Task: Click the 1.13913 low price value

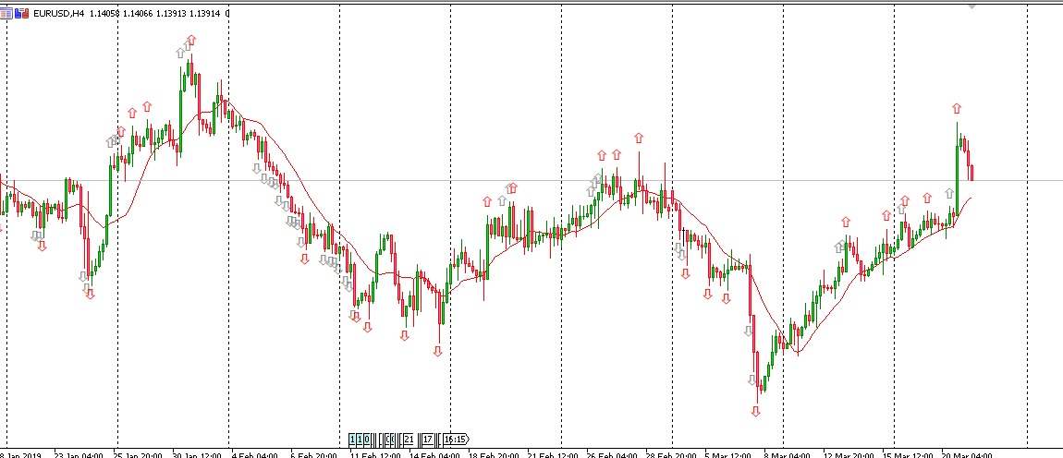Action: [172, 13]
